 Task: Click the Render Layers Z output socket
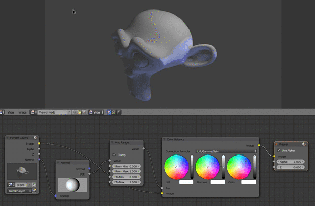click(x=39, y=154)
